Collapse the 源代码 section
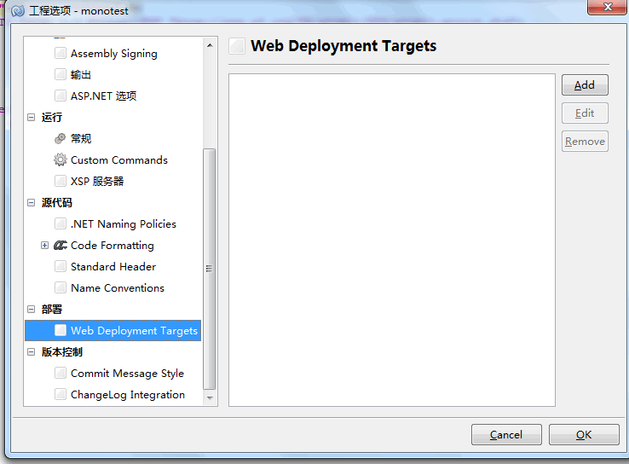Image resolution: width=629 pixels, height=464 pixels. coord(31,203)
